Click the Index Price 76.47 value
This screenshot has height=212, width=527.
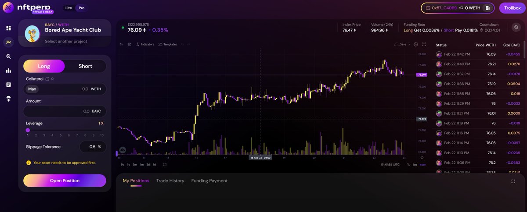(350, 30)
